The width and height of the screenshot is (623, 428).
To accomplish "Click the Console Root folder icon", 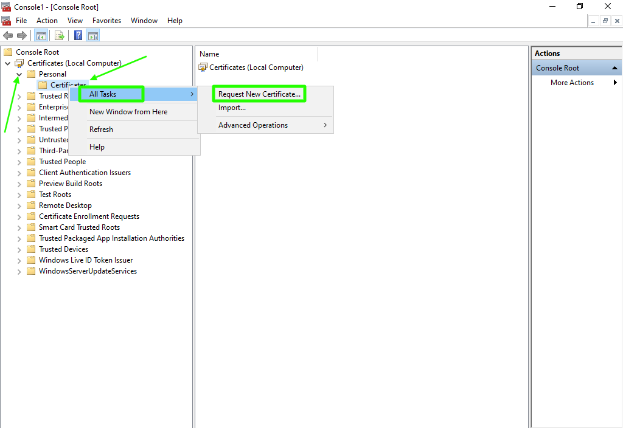I will point(8,52).
